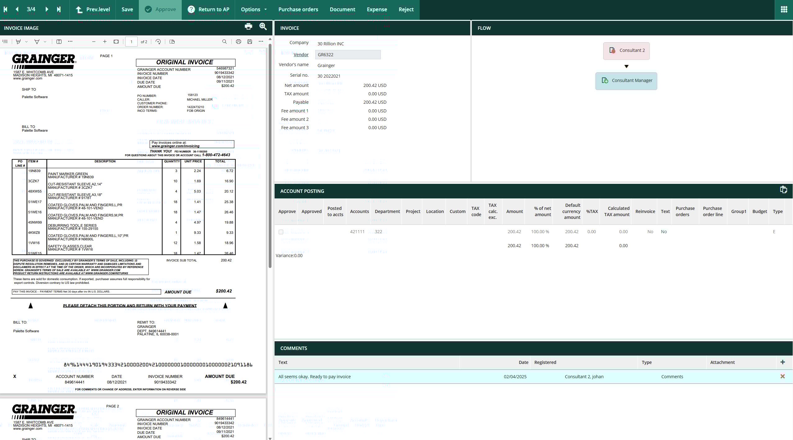793x440 pixels.
Task: Click the save icon in PDF toolbar
Action: tap(249, 42)
